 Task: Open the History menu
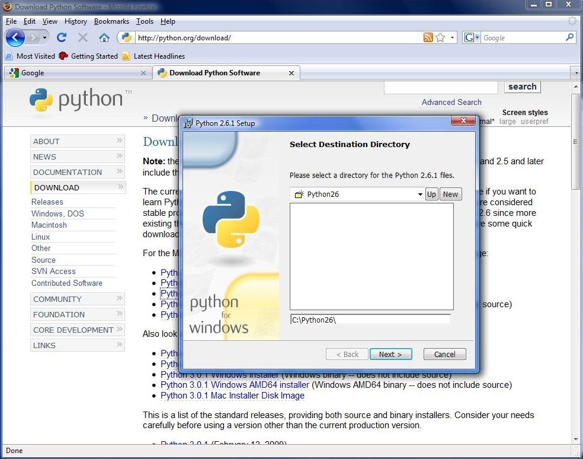[x=75, y=21]
